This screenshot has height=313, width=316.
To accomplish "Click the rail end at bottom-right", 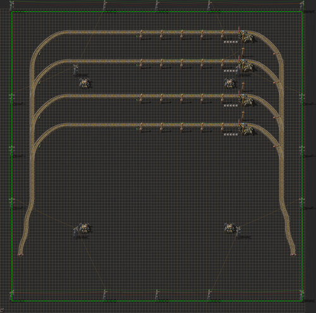I will (x=293, y=255).
